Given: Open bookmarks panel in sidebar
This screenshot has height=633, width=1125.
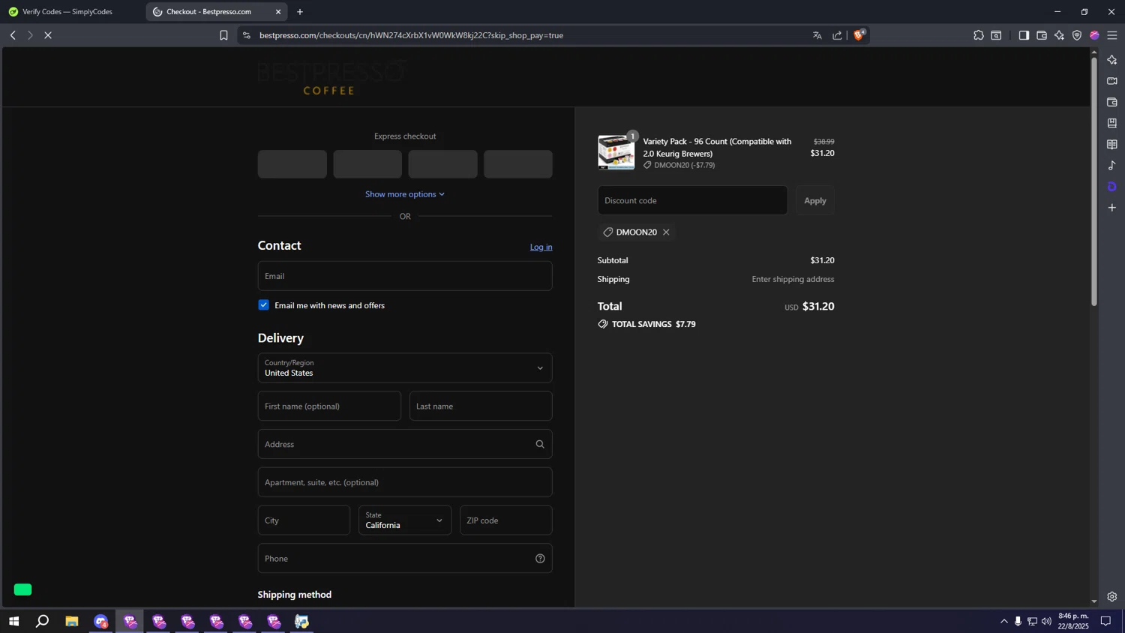Looking at the screenshot, I should [x=1112, y=123].
